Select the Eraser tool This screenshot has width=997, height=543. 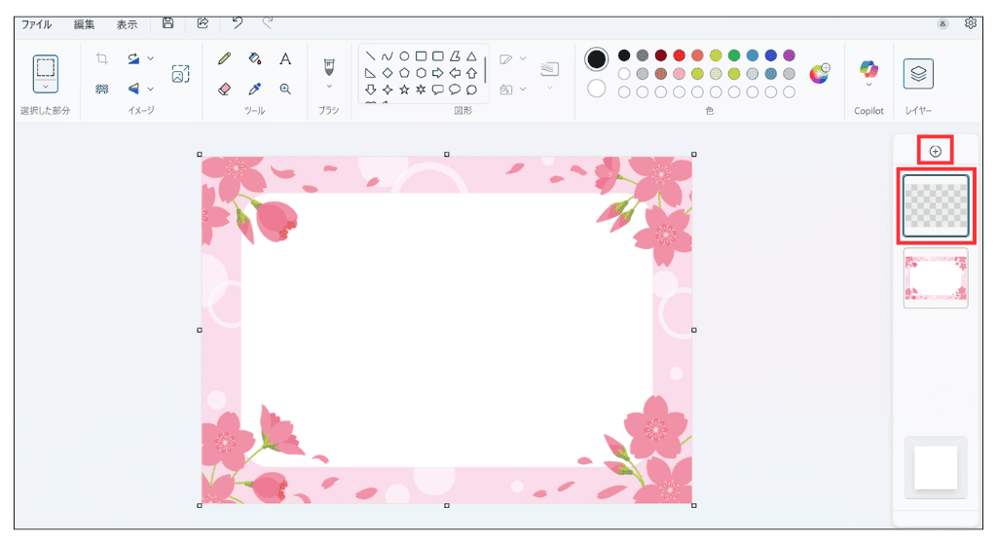pos(225,89)
